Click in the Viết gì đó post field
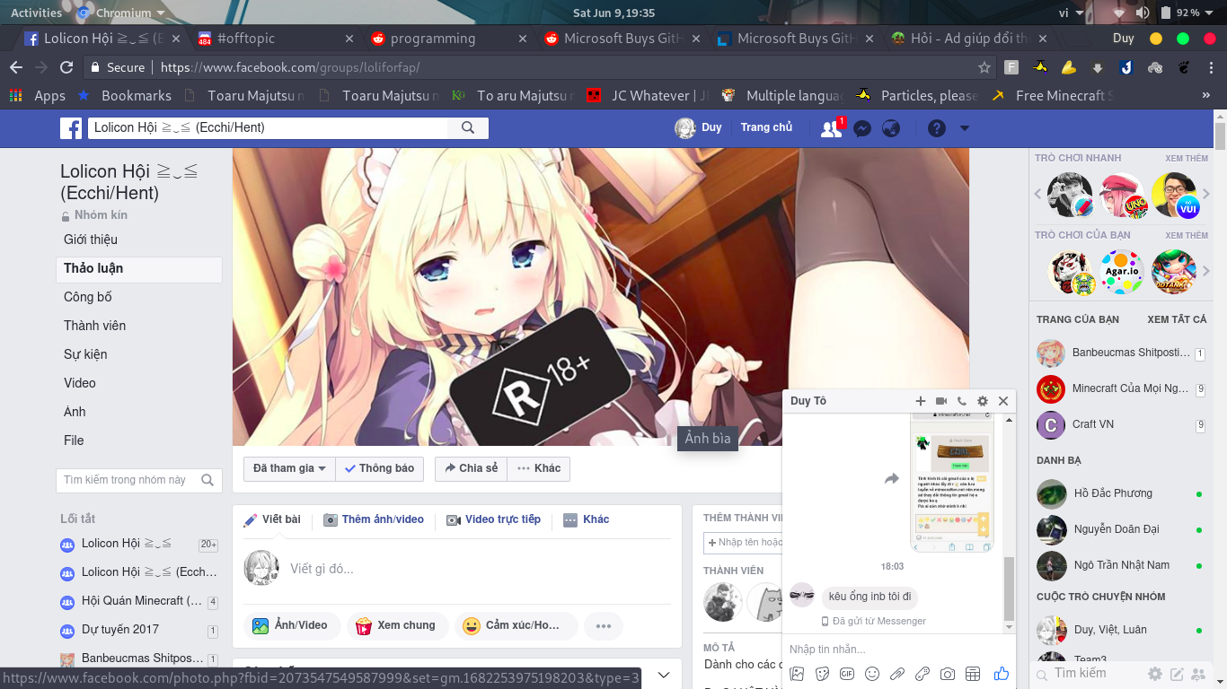The height and width of the screenshot is (689, 1227). (x=404, y=568)
